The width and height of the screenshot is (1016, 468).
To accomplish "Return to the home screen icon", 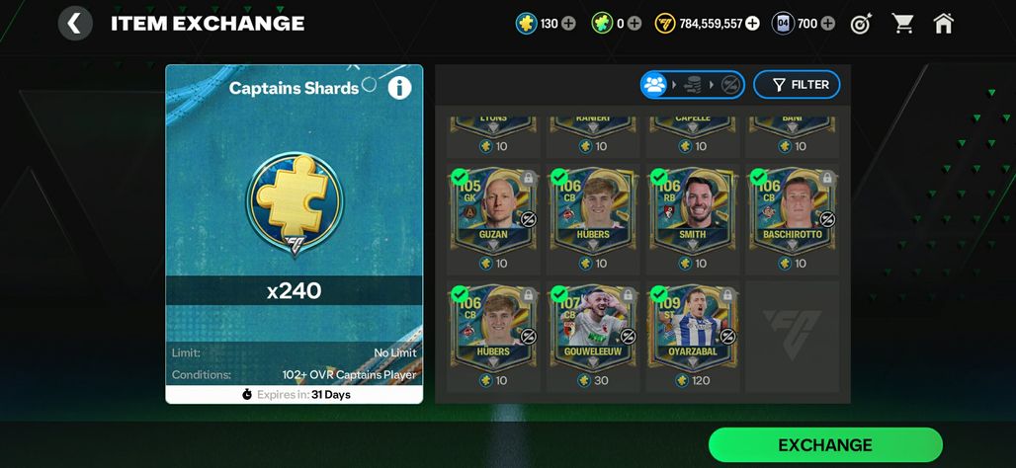I will tap(944, 24).
